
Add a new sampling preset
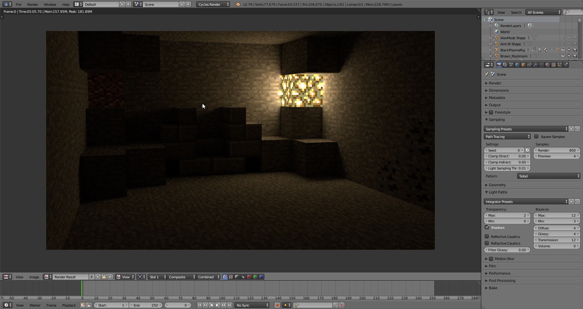[571, 129]
